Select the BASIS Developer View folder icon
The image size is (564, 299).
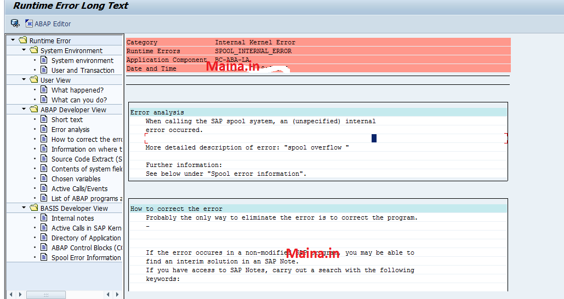[x=34, y=208]
